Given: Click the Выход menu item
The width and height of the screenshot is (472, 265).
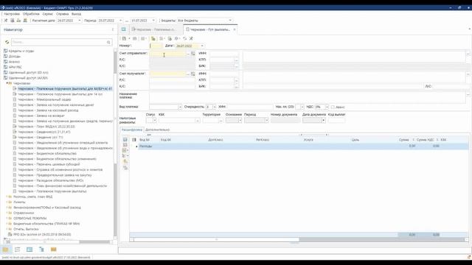Looking at the screenshot, I should 76,14.
